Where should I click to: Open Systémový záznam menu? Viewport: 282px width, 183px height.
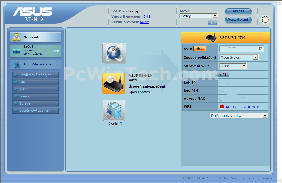point(35,111)
